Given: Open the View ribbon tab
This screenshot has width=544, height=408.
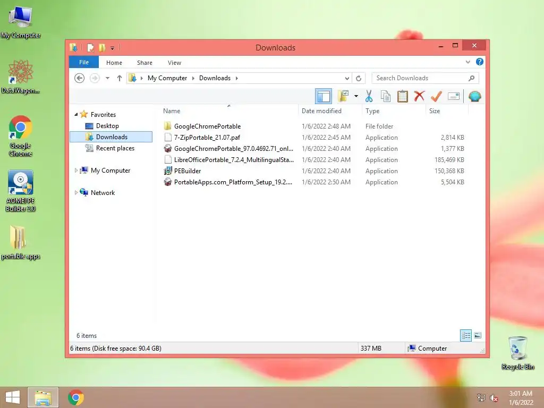Looking at the screenshot, I should click(x=174, y=63).
